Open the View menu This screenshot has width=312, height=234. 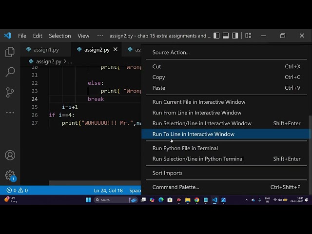coord(83,36)
